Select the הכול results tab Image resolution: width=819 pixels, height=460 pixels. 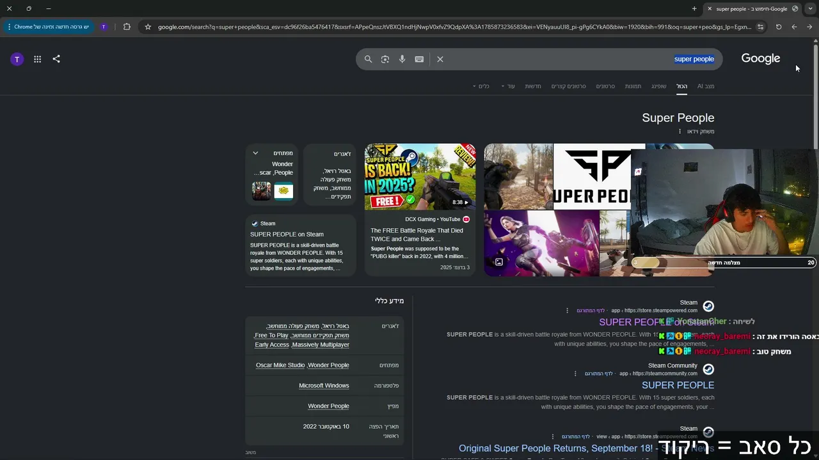[682, 86]
